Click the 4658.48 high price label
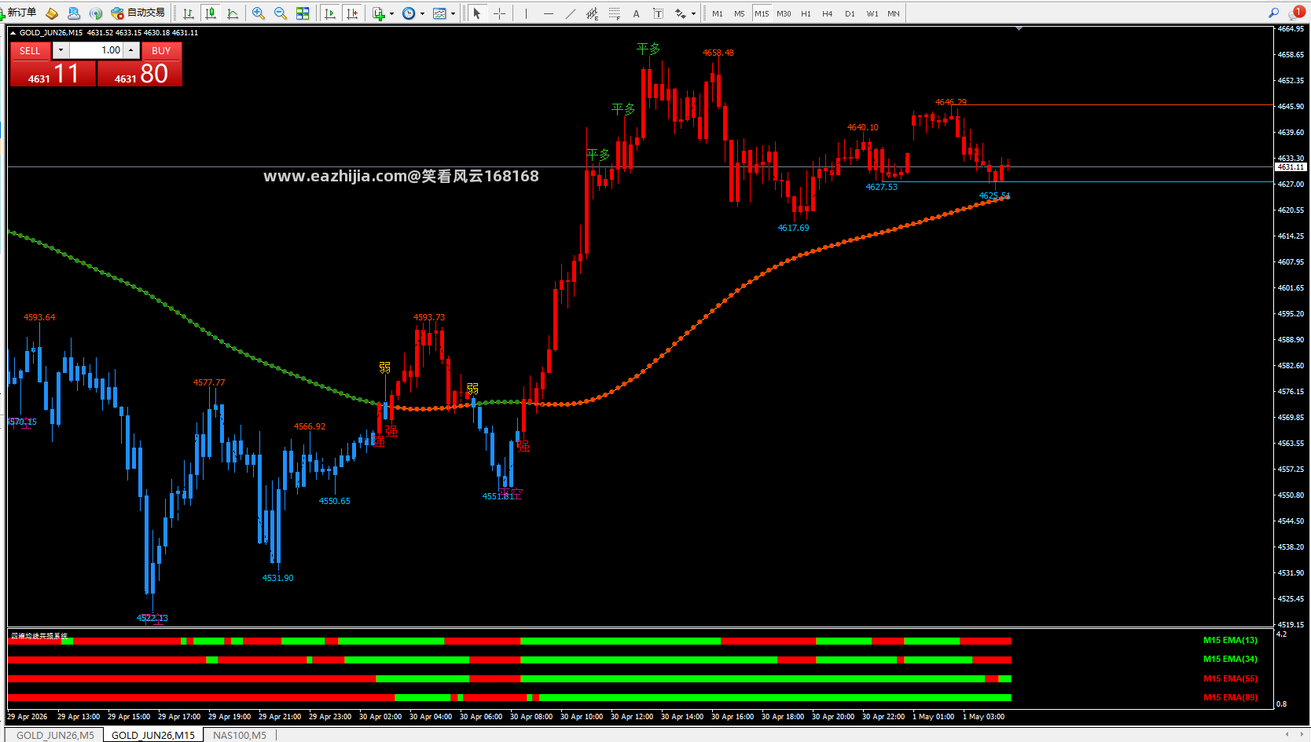The width and height of the screenshot is (1311, 742). pyautogui.click(x=718, y=53)
